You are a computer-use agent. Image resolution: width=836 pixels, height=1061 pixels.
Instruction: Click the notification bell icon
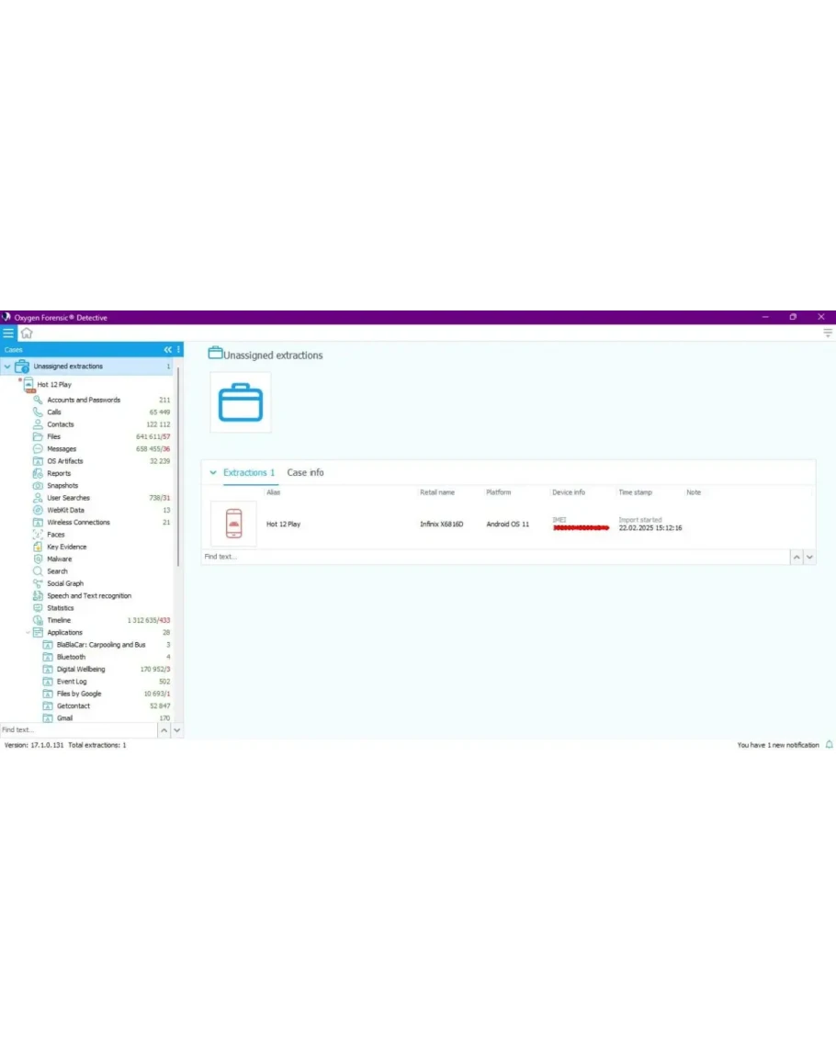tap(829, 745)
